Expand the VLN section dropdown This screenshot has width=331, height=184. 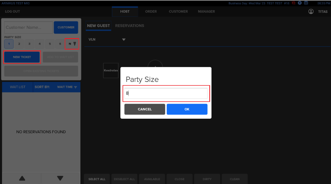124,39
